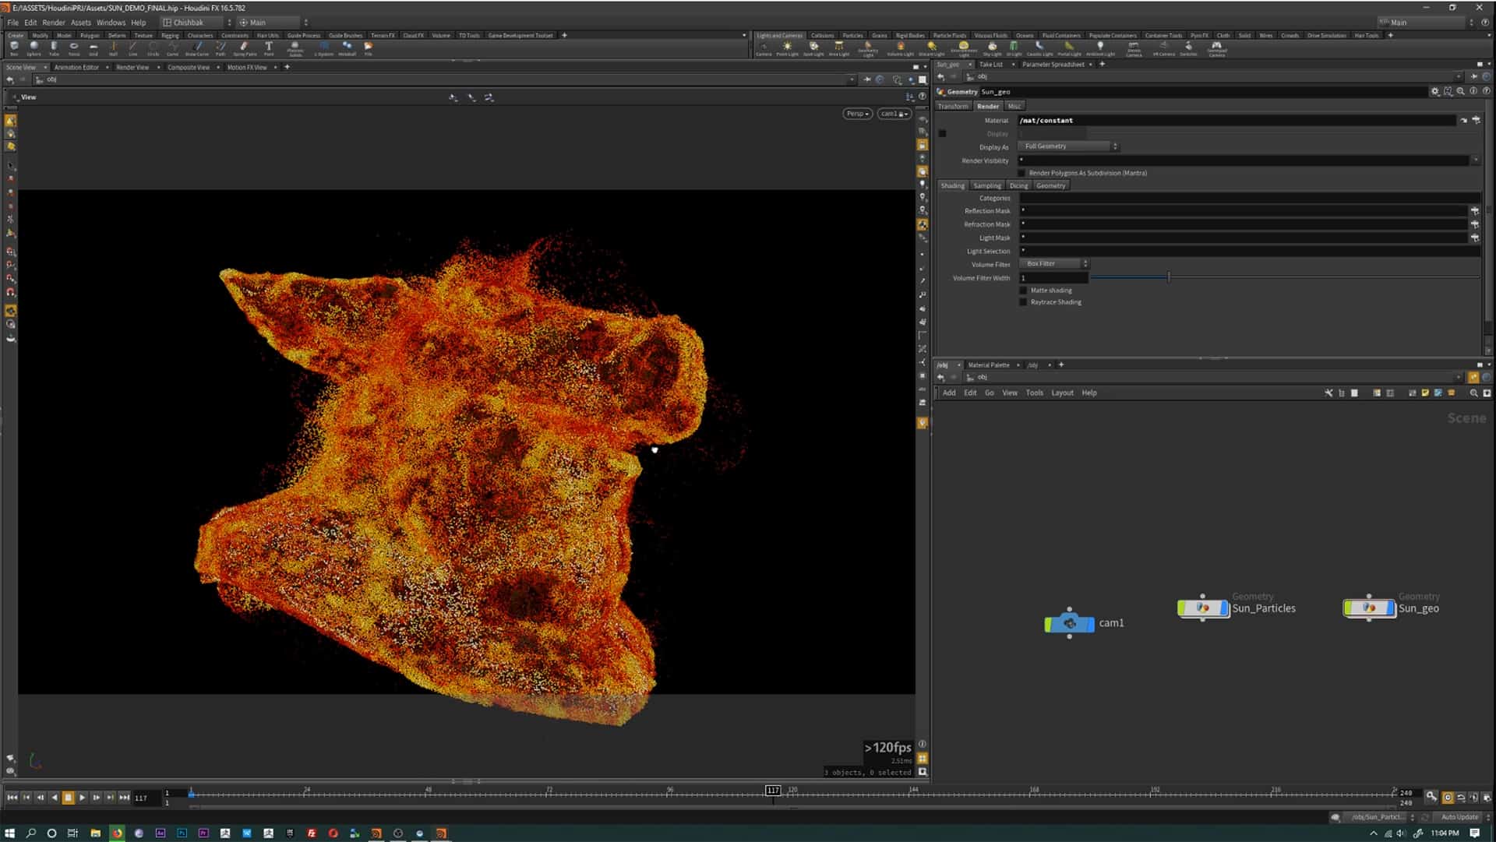
Task: Open the Display As dropdown
Action: tap(1068, 146)
